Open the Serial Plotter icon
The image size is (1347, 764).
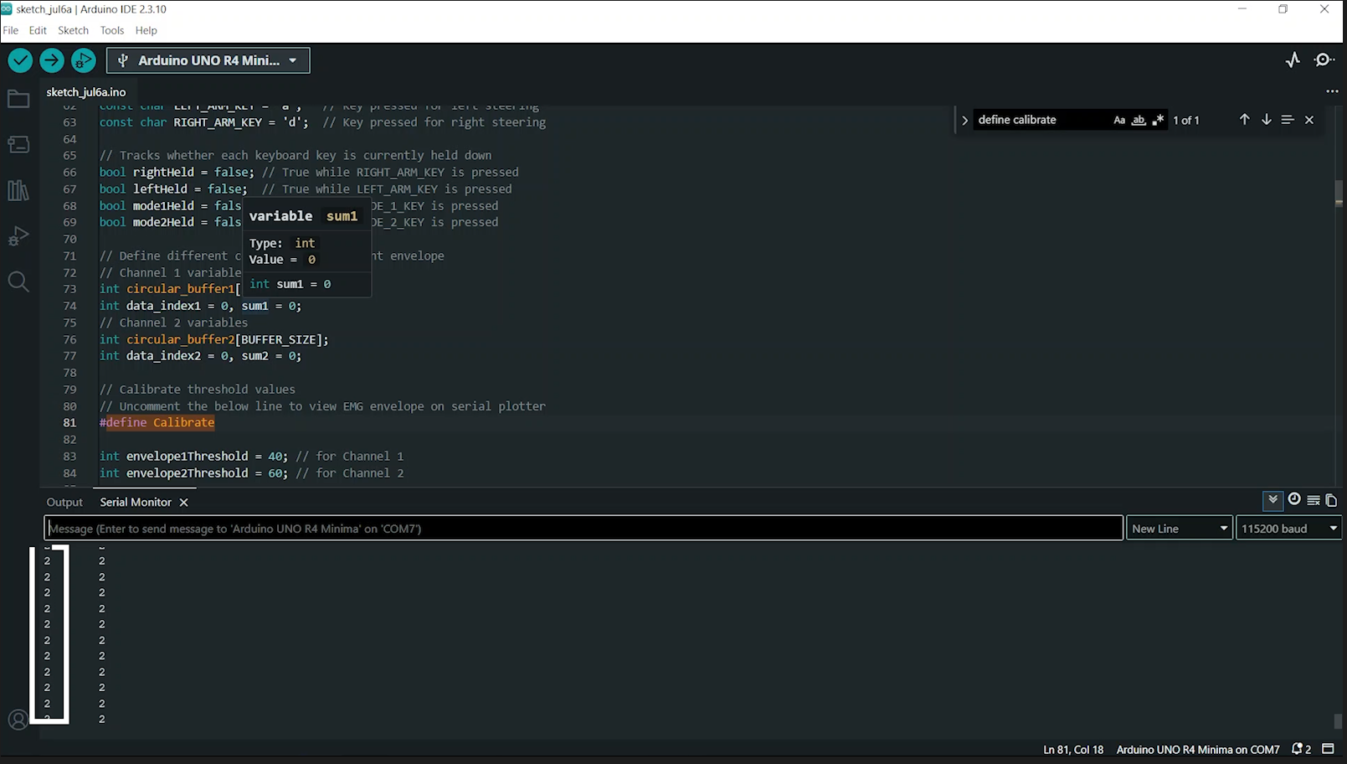pyautogui.click(x=1293, y=59)
